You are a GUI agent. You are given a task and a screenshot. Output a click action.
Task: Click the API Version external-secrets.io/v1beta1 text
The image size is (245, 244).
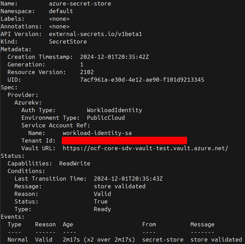[x=95, y=34]
